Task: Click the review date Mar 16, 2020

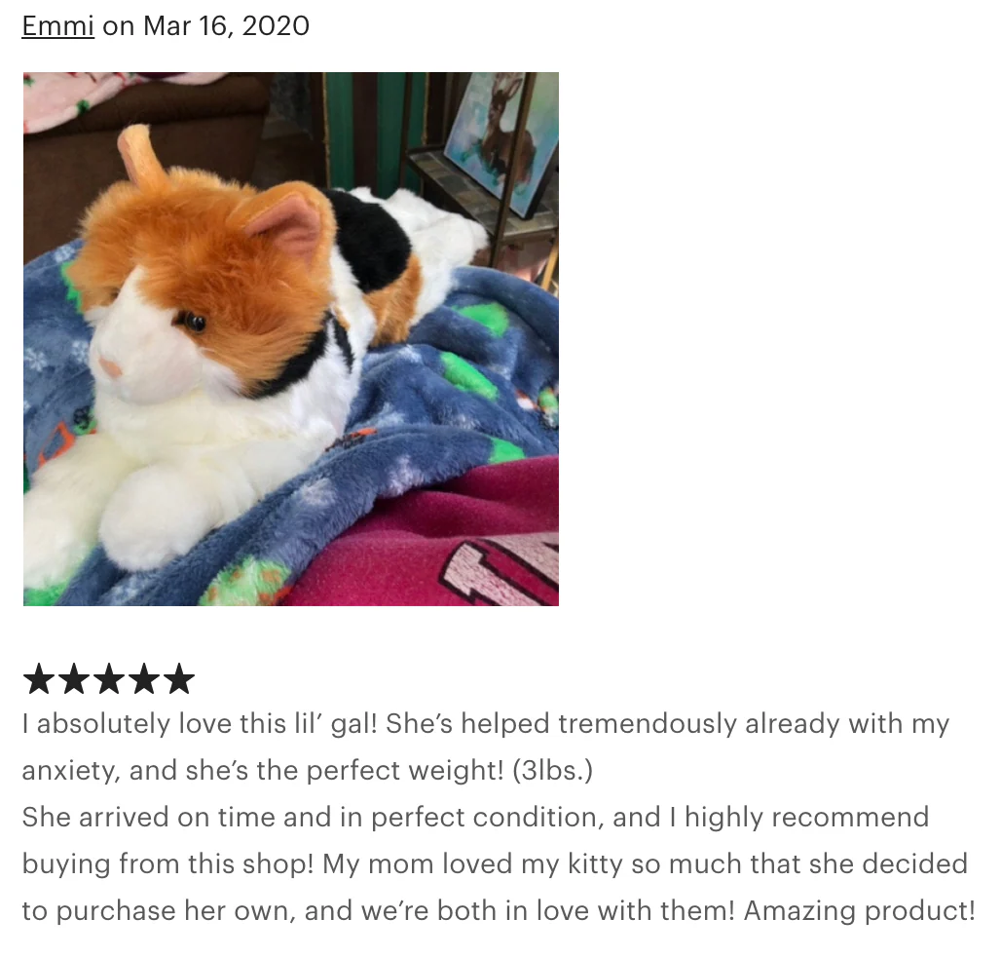Action: (x=227, y=26)
